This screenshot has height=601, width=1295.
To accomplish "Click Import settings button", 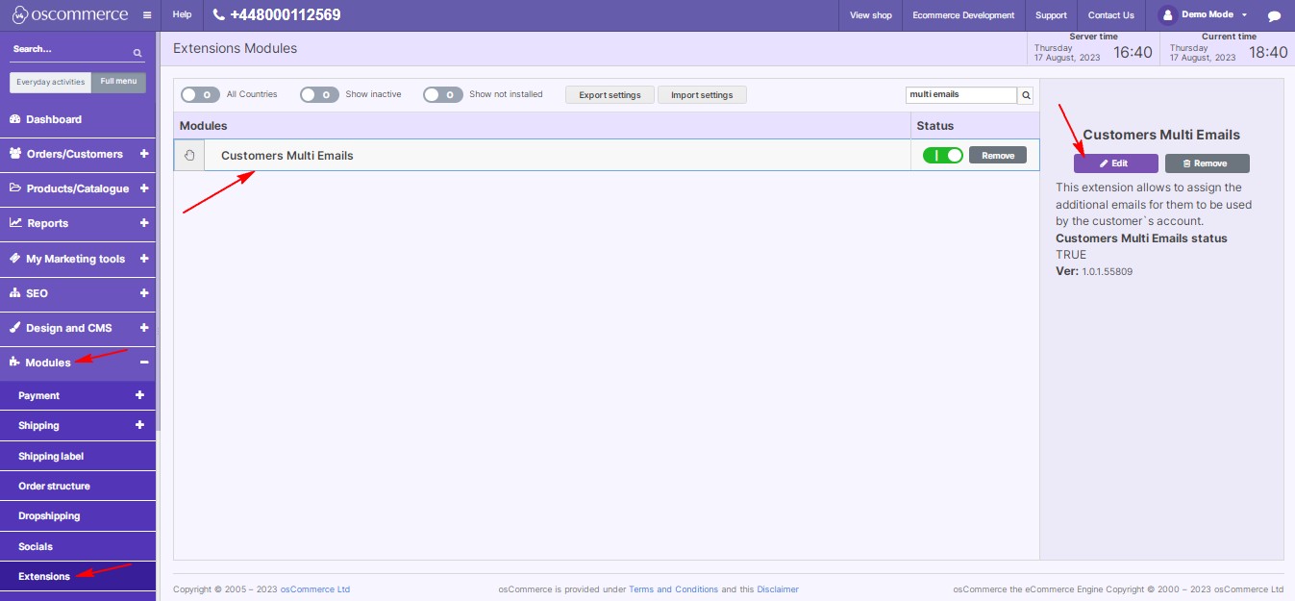I will 702,95.
